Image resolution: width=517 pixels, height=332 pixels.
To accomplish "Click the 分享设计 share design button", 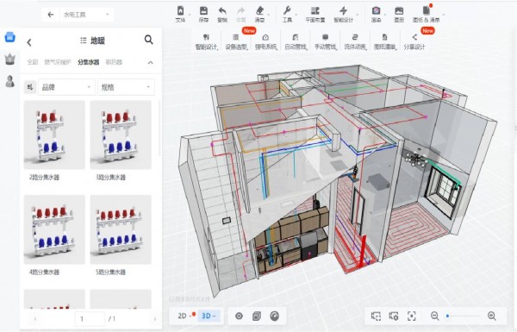I will tap(414, 41).
